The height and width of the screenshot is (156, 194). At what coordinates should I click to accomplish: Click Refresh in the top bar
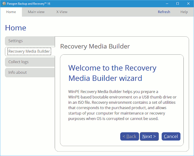click(164, 12)
